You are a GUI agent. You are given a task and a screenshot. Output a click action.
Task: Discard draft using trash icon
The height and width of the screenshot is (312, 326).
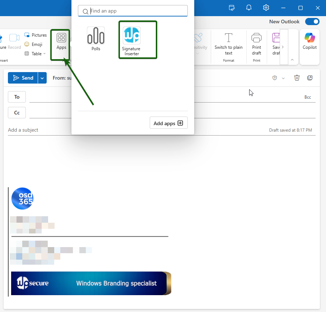(297, 78)
